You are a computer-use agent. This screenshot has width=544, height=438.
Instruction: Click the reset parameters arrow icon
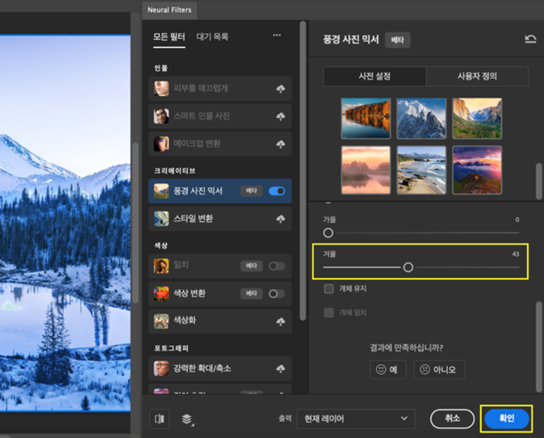530,39
